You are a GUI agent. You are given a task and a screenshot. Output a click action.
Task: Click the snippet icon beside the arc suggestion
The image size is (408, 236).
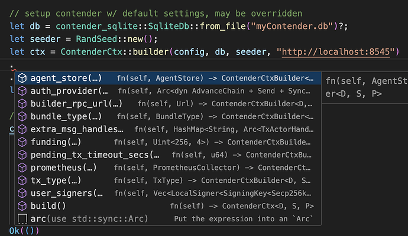click(x=22, y=219)
